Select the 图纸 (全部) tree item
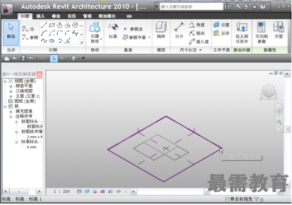This screenshot has height=205, width=292. click(x=25, y=101)
